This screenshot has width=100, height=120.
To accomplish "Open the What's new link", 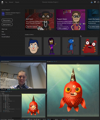I will tap(4, 29).
